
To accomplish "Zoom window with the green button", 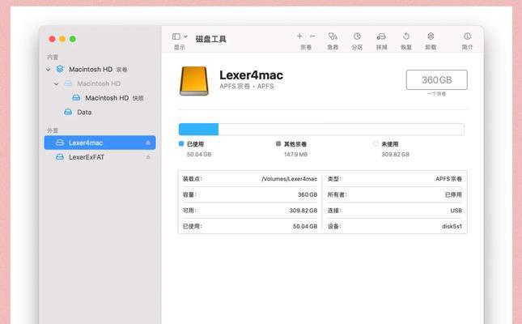I will click(73, 39).
